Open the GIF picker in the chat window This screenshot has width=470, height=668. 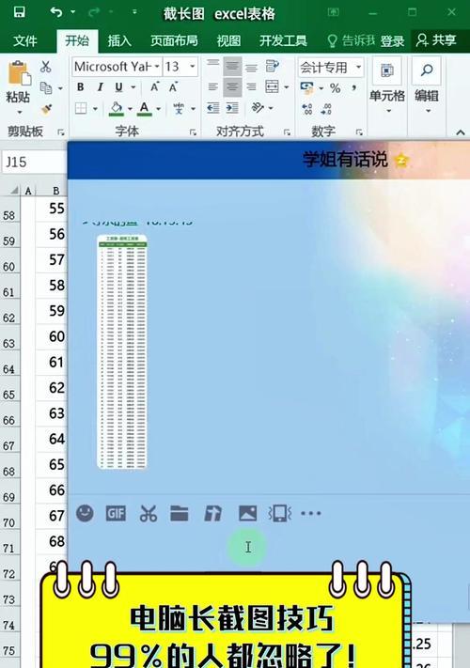pos(116,513)
